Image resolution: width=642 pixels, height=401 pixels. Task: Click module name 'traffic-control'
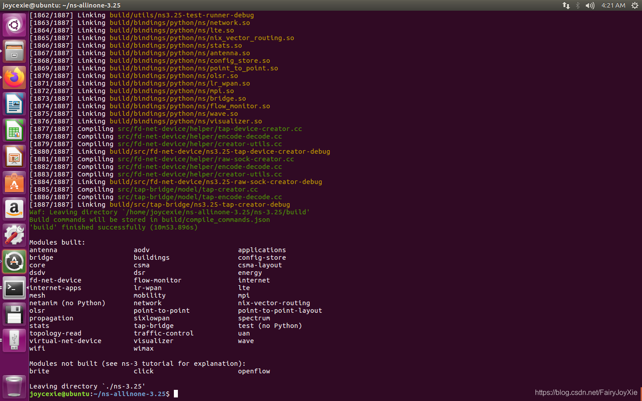coord(164,333)
